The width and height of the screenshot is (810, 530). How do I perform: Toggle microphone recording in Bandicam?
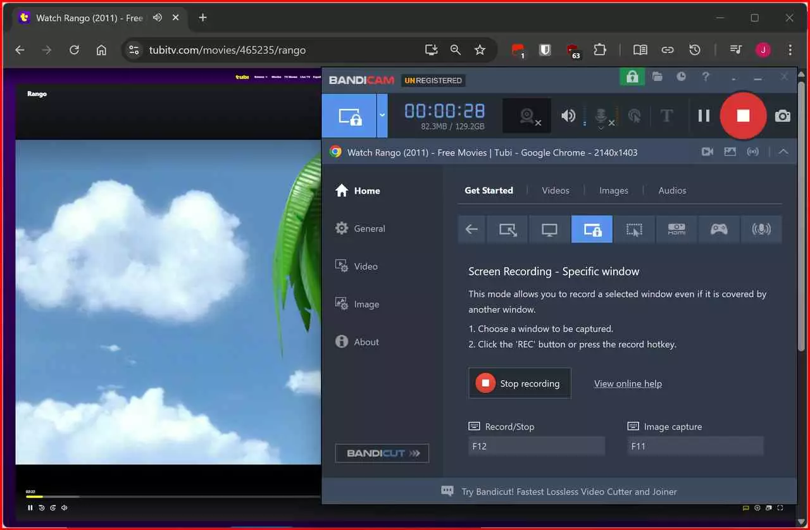[601, 116]
